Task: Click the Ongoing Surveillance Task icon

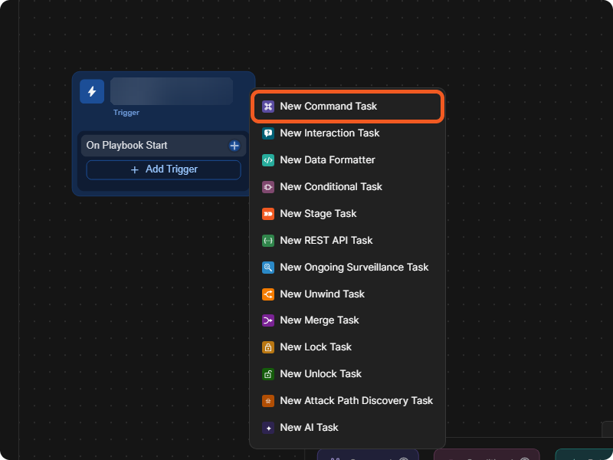Action: [x=267, y=268]
